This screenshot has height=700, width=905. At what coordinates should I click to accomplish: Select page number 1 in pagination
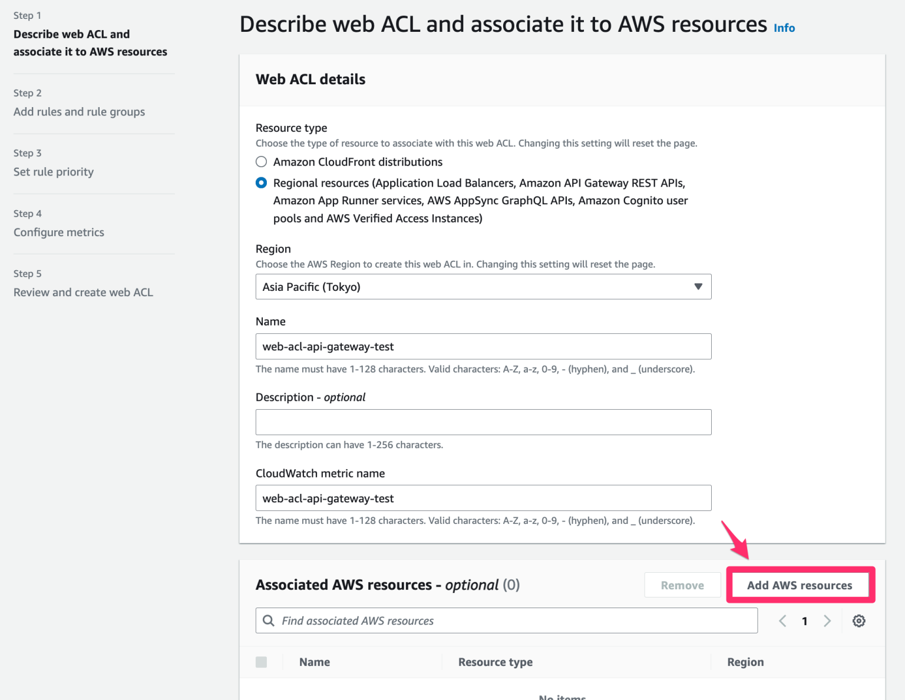tap(805, 621)
